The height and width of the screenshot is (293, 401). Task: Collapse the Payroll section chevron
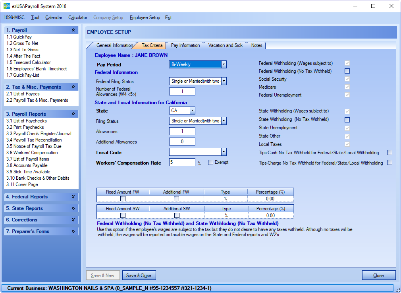(73, 30)
